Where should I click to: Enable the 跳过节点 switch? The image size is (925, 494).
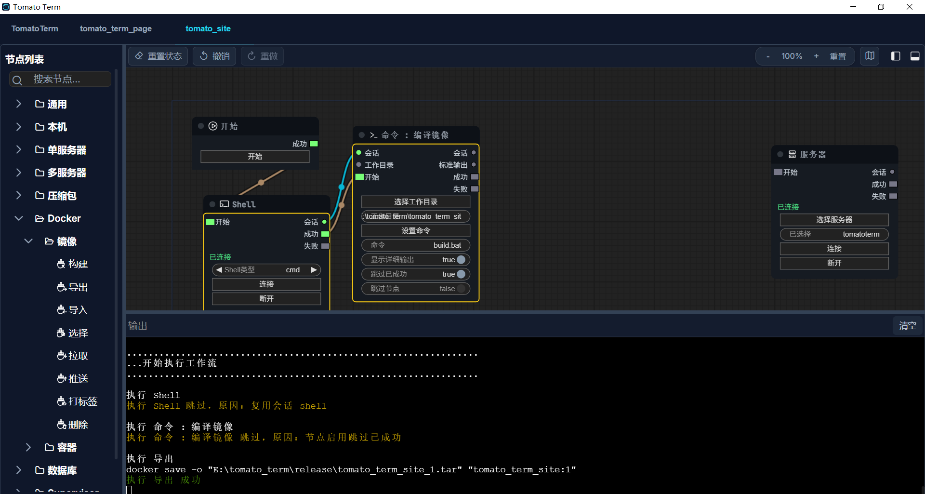pyautogui.click(x=461, y=289)
